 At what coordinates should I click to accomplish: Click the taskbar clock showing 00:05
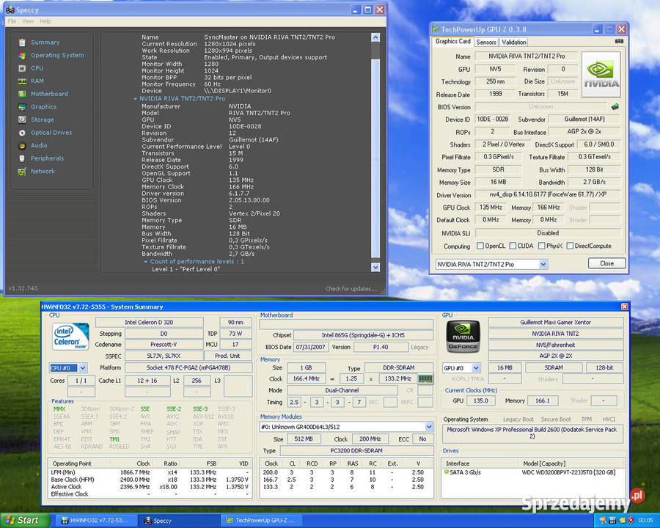tap(645, 521)
